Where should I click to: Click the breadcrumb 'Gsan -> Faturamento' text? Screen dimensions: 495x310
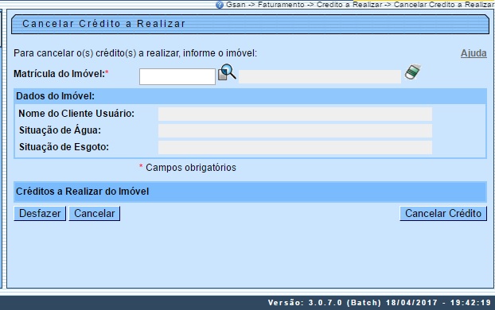[265, 5]
